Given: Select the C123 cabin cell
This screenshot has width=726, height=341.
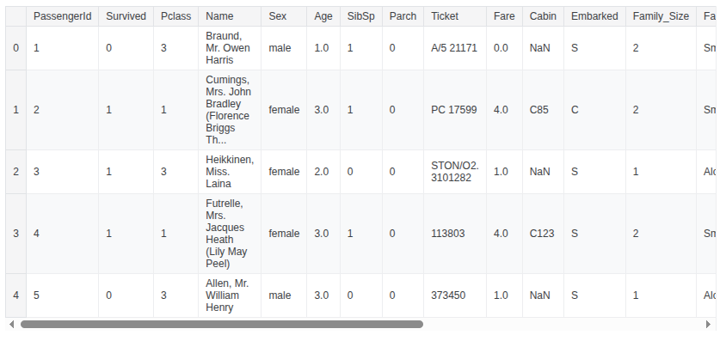Looking at the screenshot, I should point(543,234).
